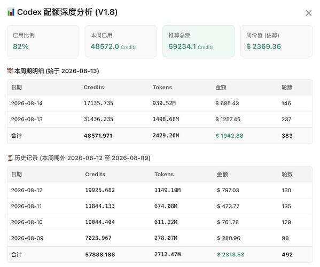Click Credits header in current-cycle table

point(93,87)
